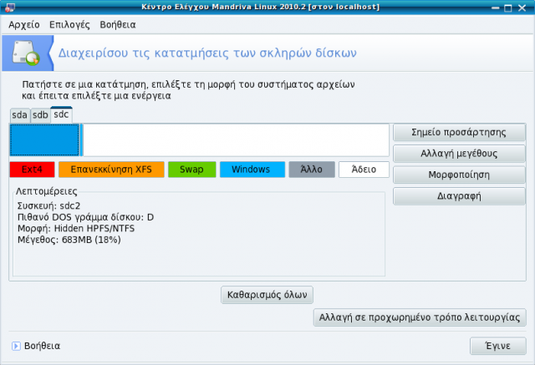Click Αλλαγή σε προχωρημένο τρόπο λειτουργίας
535x365 pixels.
(x=420, y=317)
